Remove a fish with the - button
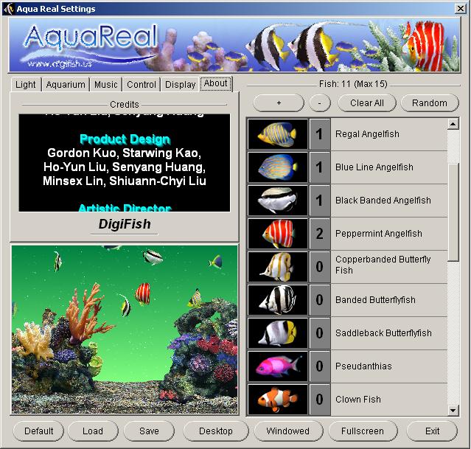Image resolution: width=471 pixels, height=449 pixels. [x=320, y=103]
